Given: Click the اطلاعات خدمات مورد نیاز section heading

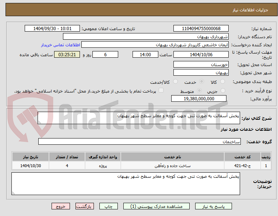Looking at the screenshot, I should click(246, 129).
